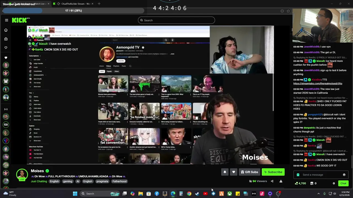The width and height of the screenshot is (353, 198).
Task: Open the Browse icon in Kick sidebar
Action: [x=6, y=39]
